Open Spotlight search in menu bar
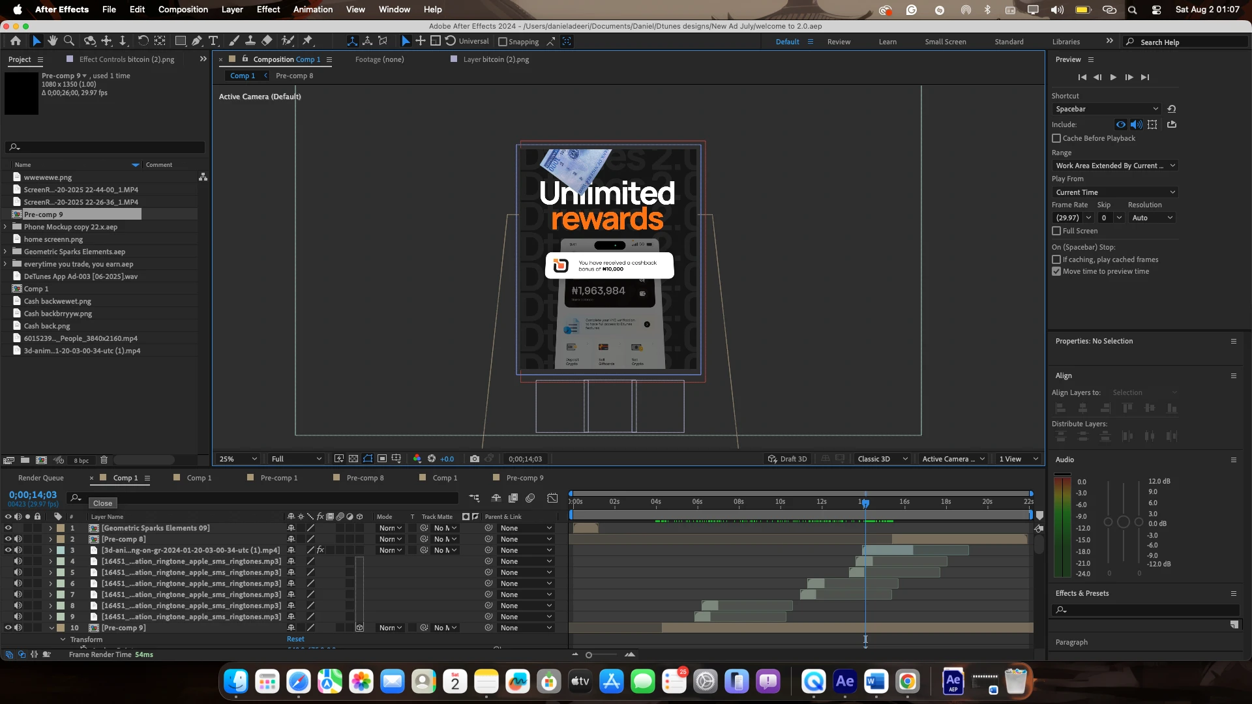The width and height of the screenshot is (1252, 704). click(x=1133, y=10)
